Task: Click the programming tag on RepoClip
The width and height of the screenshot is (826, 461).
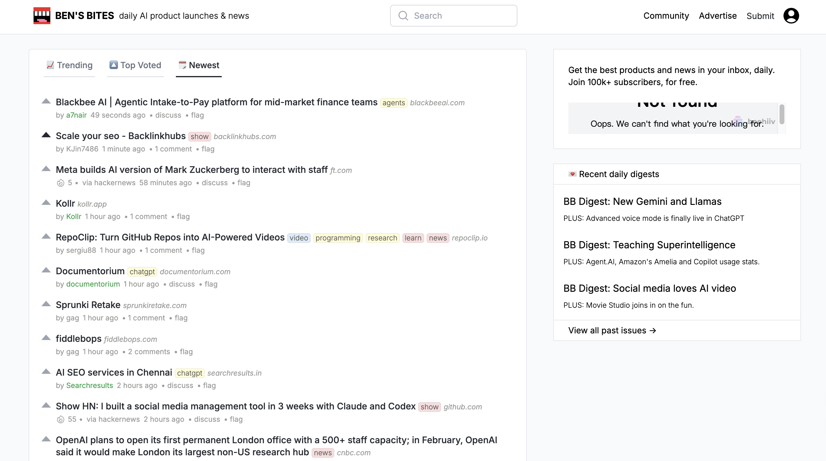Action: (338, 238)
